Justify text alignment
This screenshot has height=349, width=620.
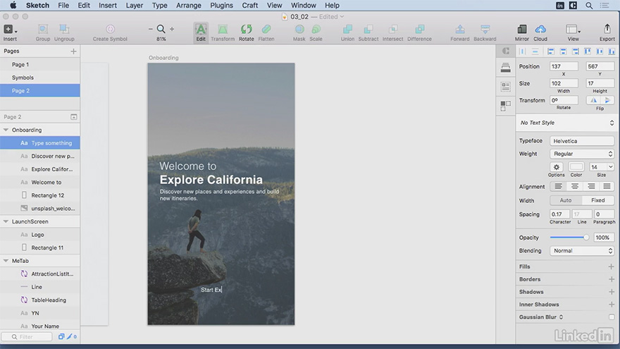click(x=607, y=186)
